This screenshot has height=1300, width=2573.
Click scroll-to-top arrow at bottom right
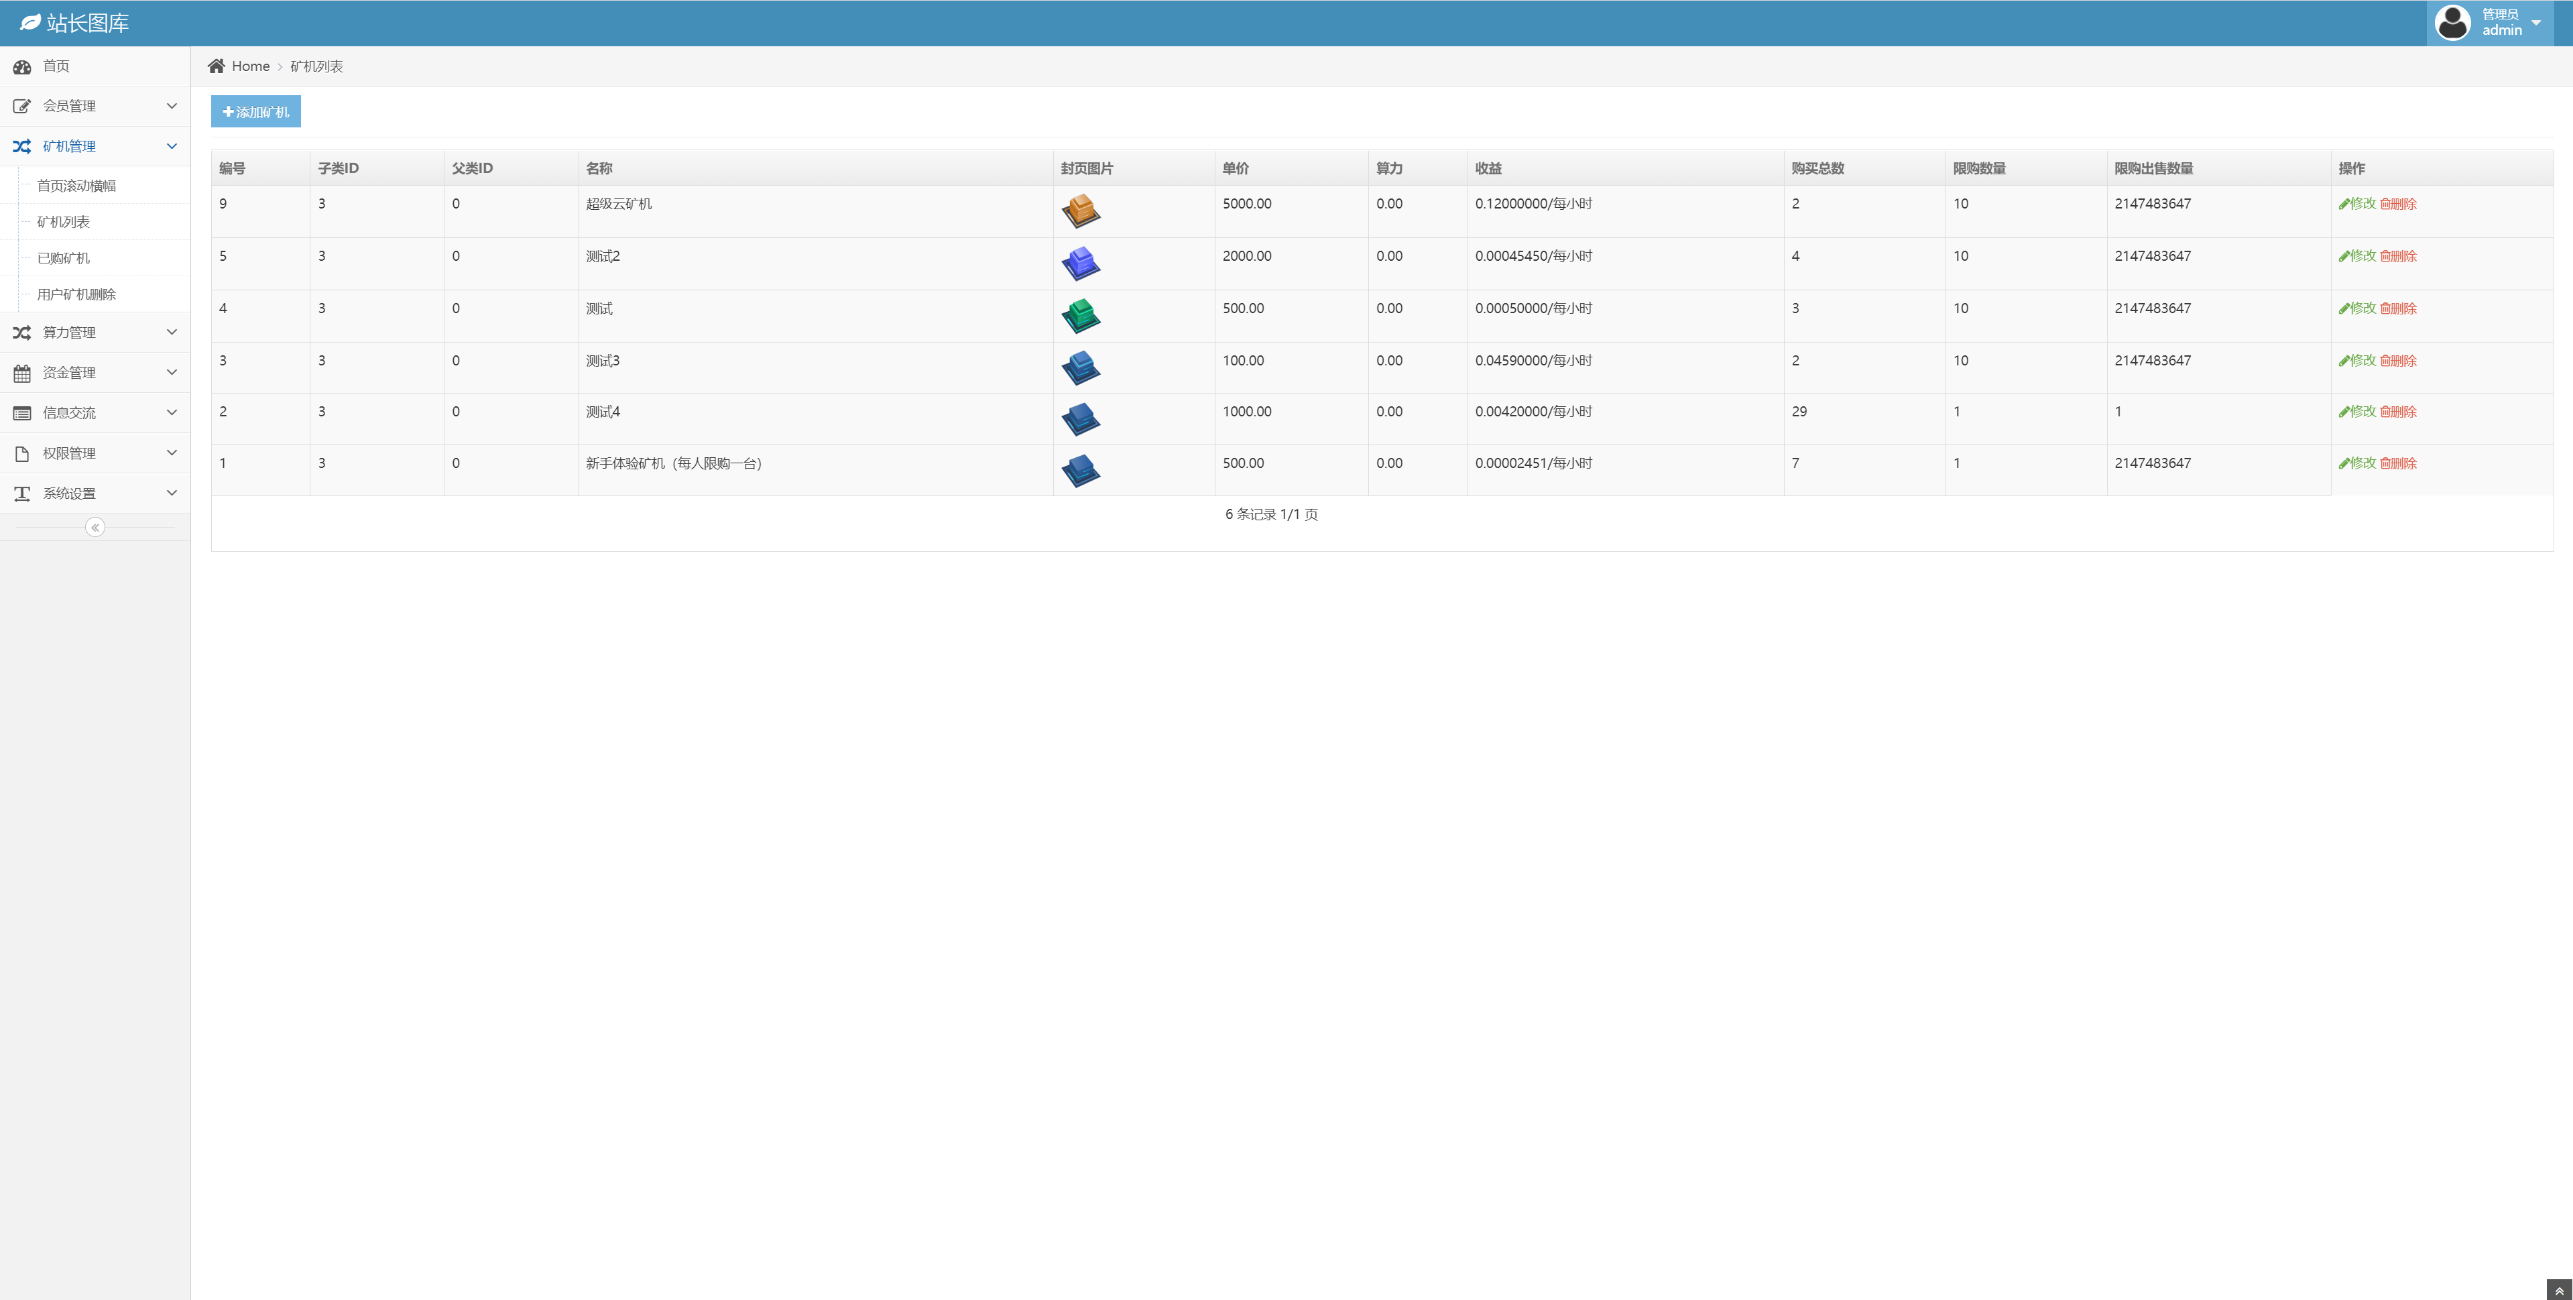click(x=2558, y=1290)
